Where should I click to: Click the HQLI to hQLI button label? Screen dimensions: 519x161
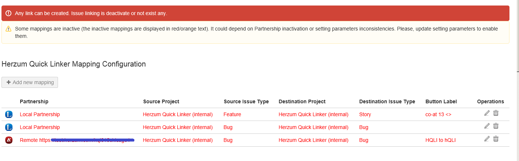pos(440,140)
